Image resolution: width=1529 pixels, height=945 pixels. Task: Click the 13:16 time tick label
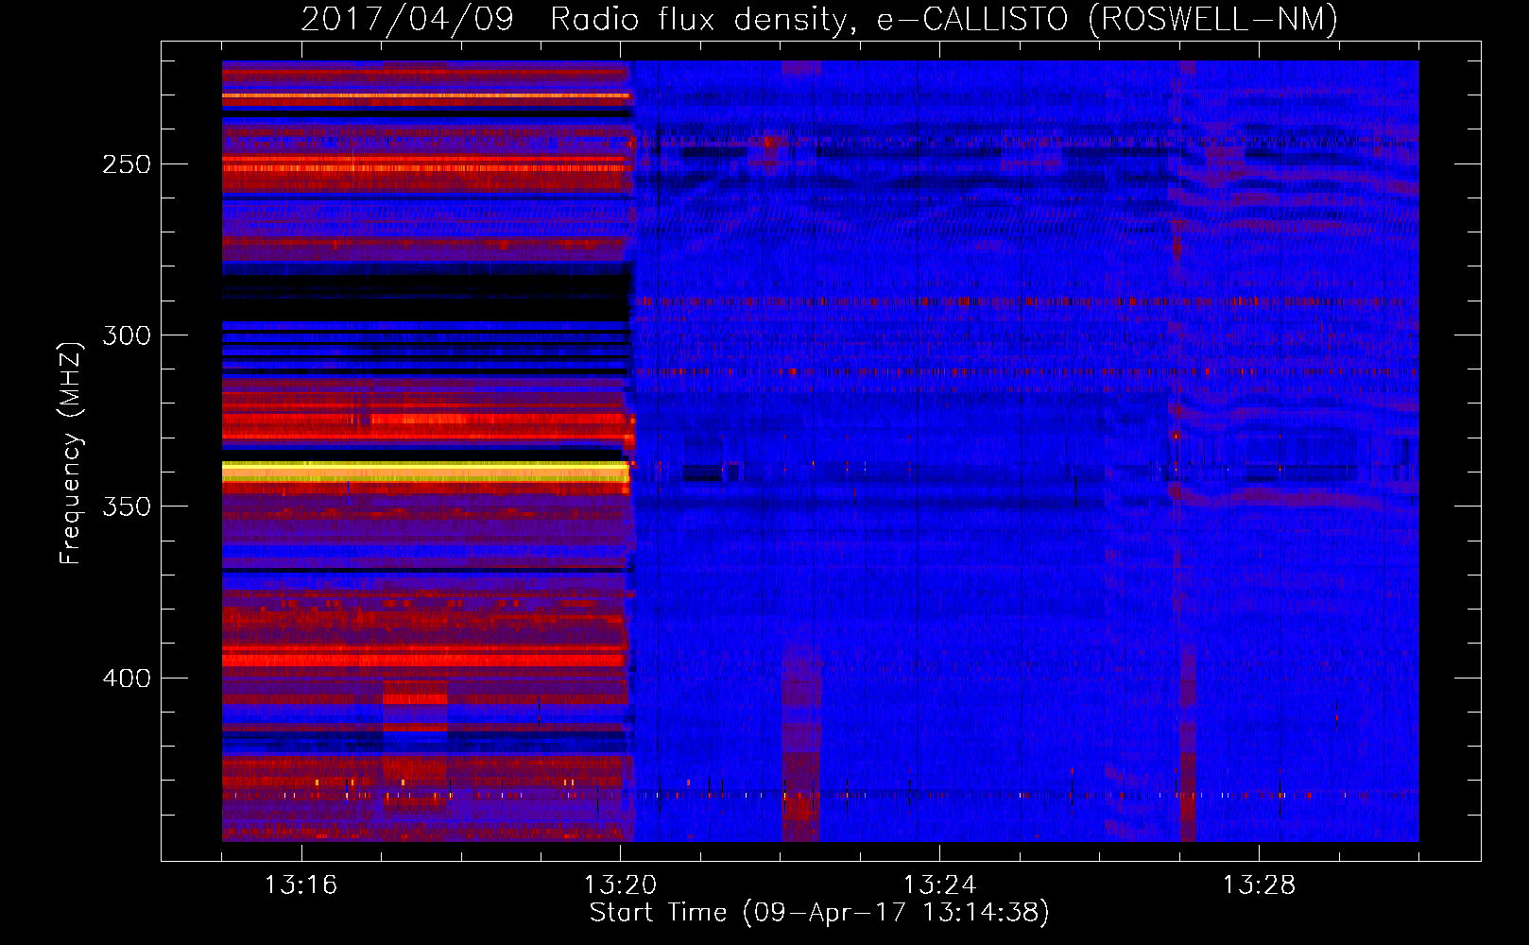point(301,885)
